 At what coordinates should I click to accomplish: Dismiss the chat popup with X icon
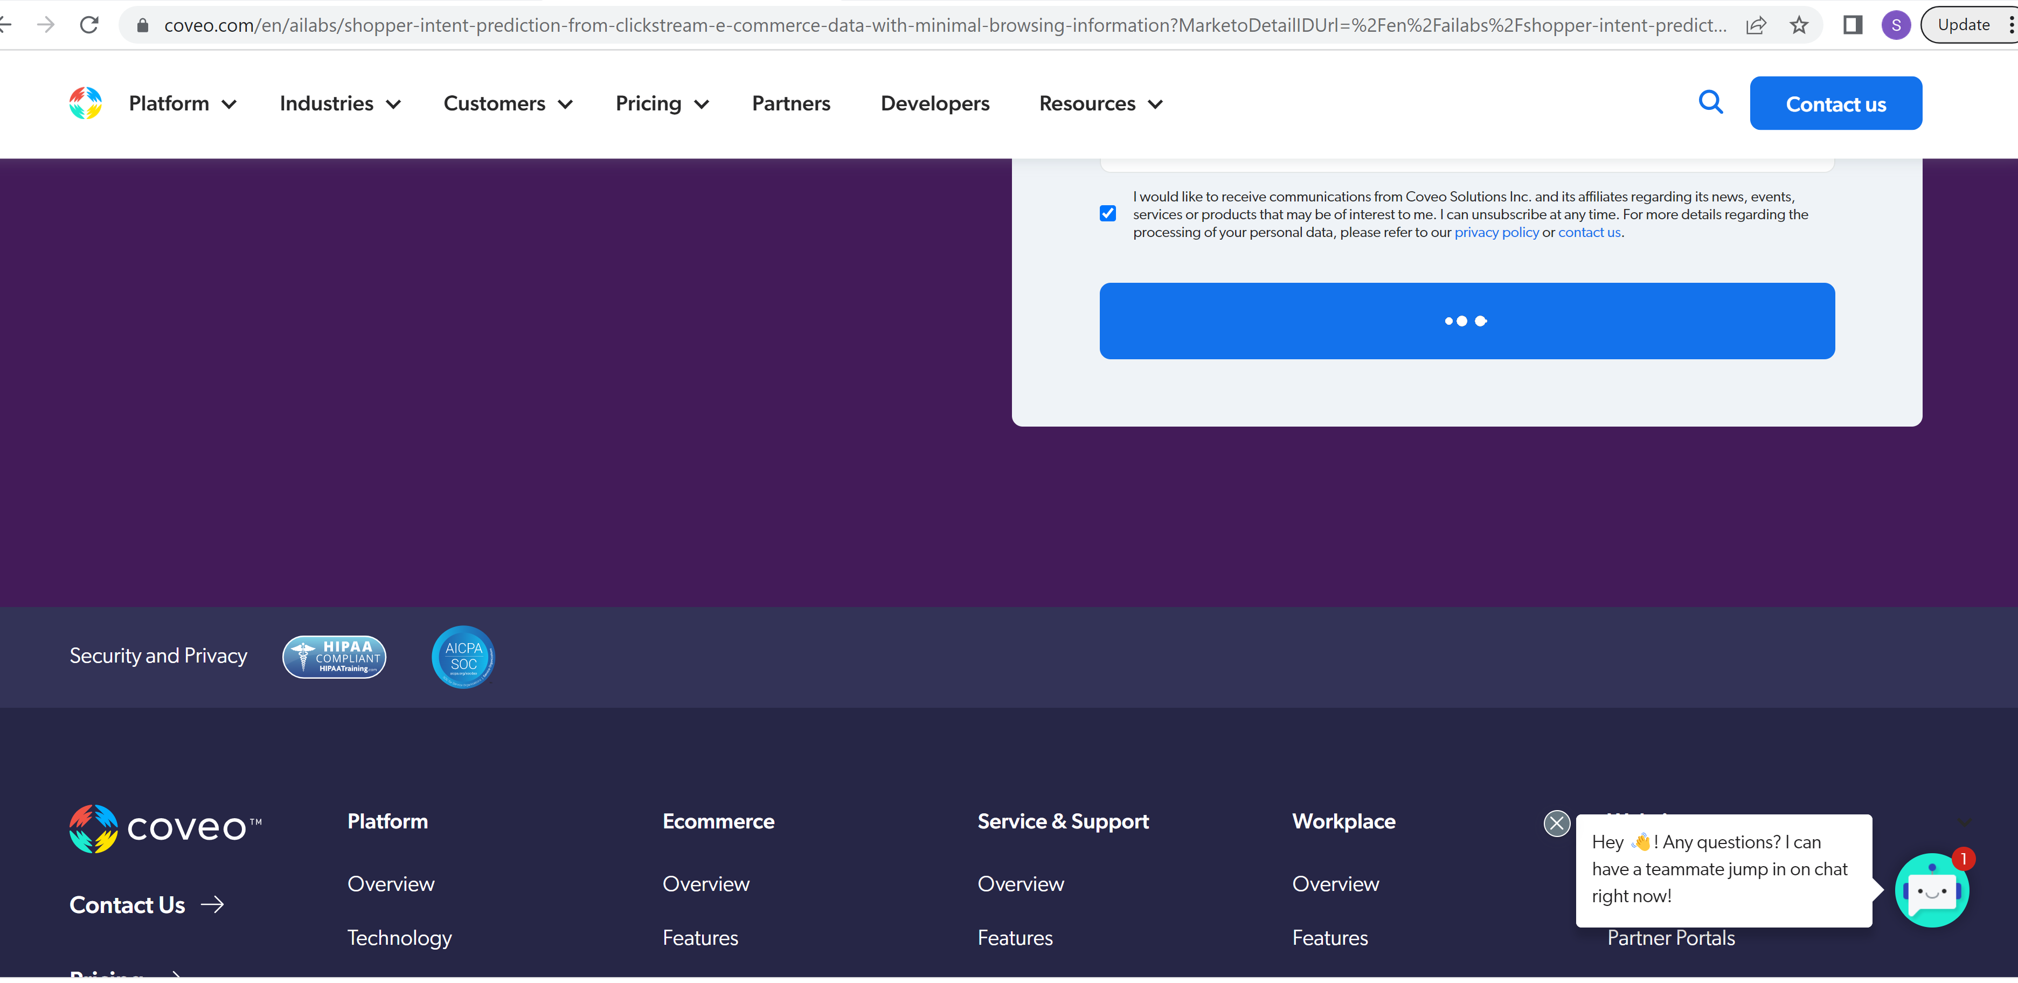pos(1556,823)
